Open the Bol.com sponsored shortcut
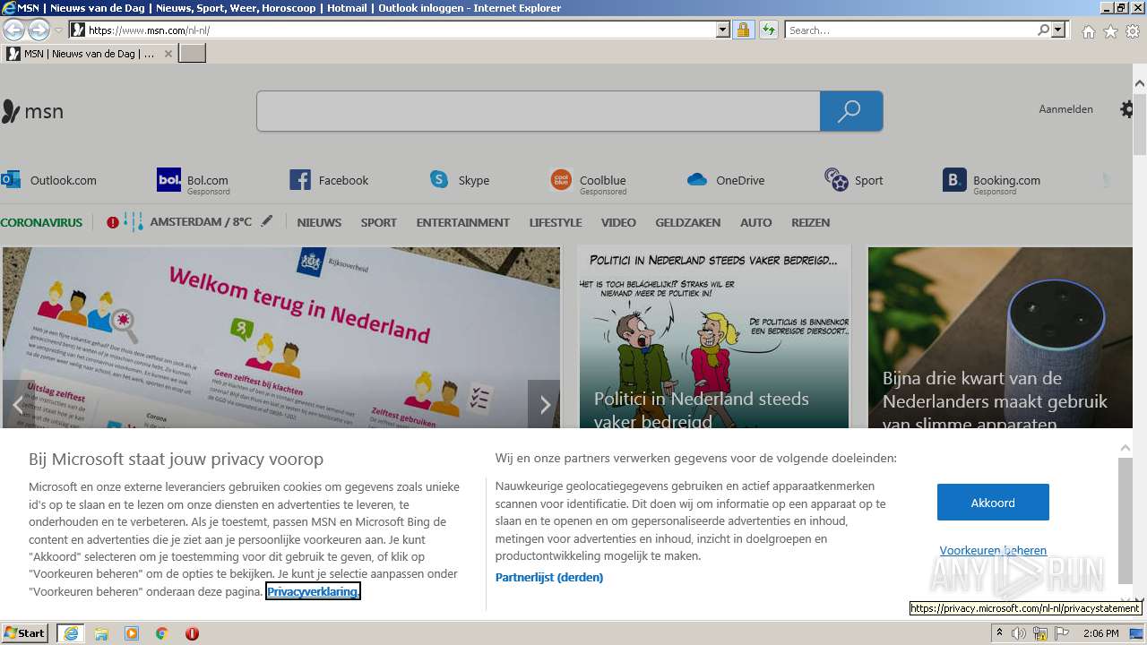 [x=193, y=181]
